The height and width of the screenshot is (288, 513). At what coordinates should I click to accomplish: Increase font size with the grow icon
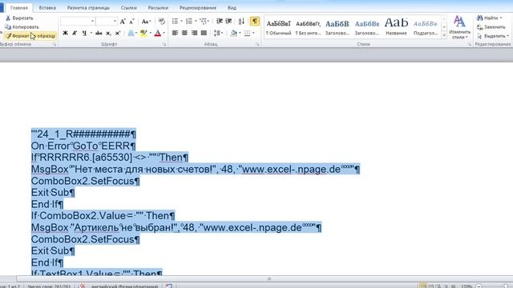(x=123, y=22)
